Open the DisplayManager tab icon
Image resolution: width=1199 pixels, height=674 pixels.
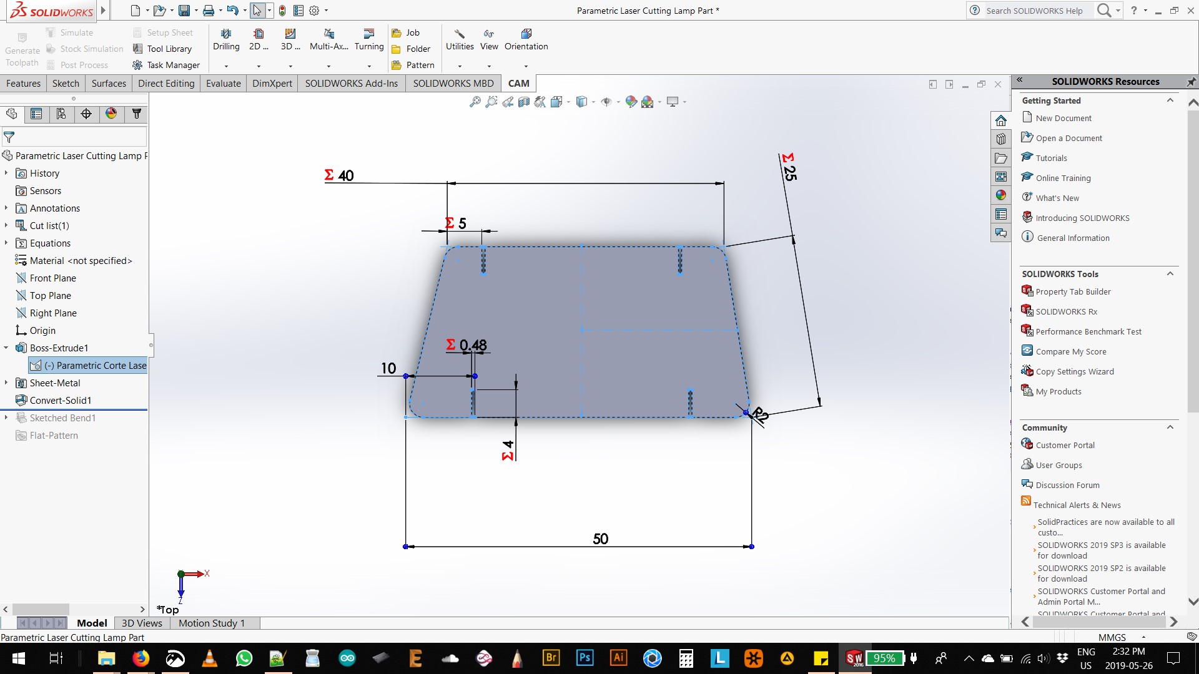click(111, 114)
